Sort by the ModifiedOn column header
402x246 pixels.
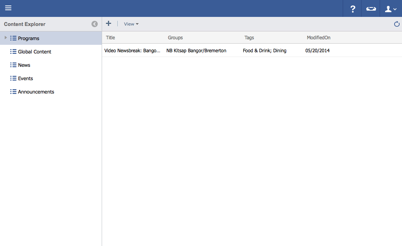pos(318,38)
